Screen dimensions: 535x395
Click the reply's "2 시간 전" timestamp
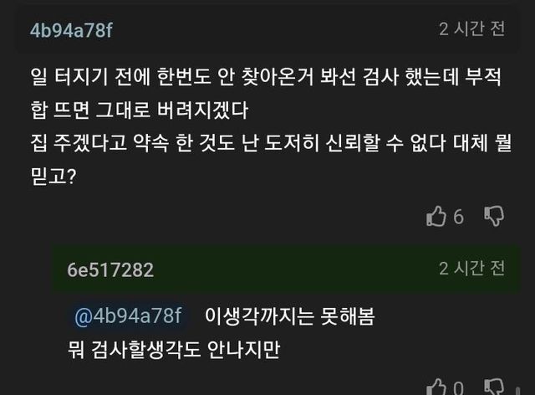[x=472, y=269]
